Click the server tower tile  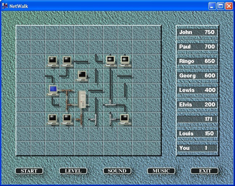coord(82,105)
